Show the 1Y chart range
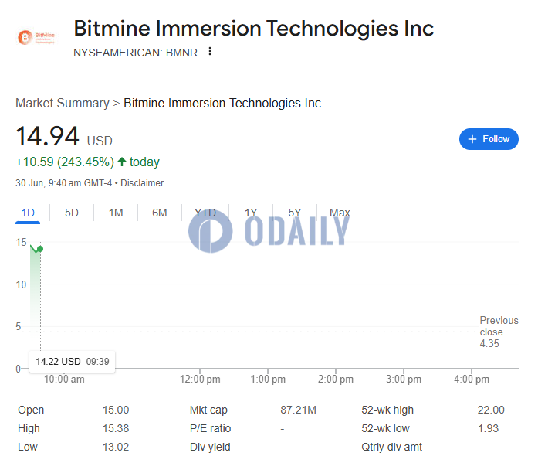This screenshot has width=538, height=463. [x=251, y=213]
